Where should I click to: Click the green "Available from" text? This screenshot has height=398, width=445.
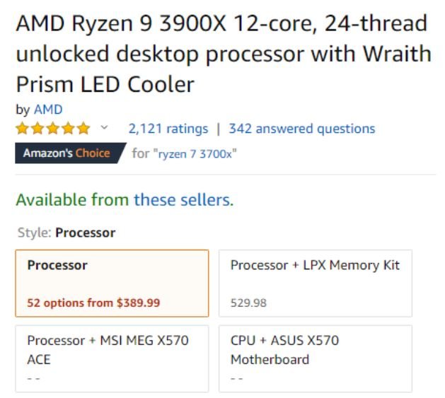pos(73,200)
